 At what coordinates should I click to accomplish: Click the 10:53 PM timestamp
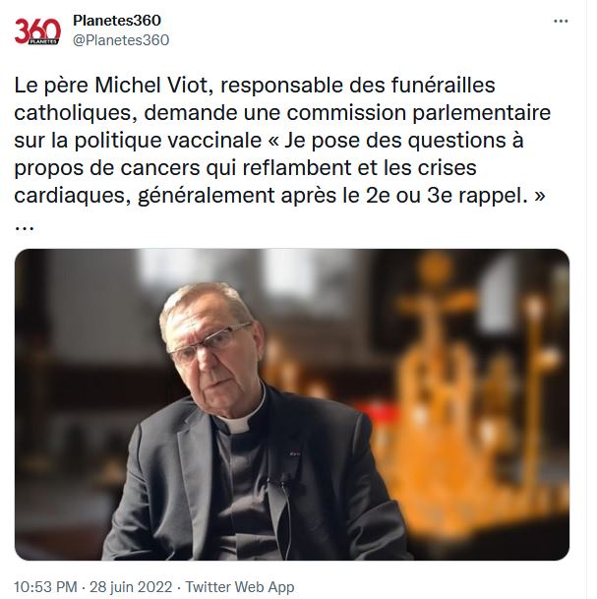[44, 587]
